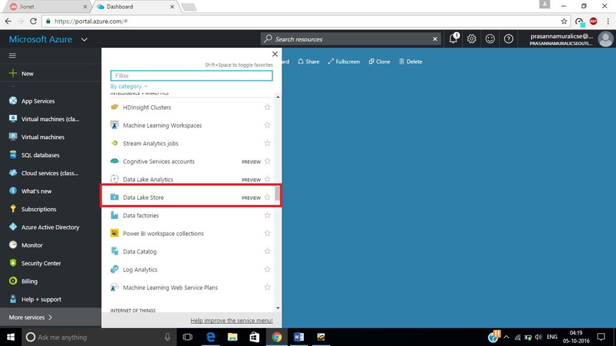Click Fullscreen in dashboard toolbar
The image size is (616, 346).
343,62
